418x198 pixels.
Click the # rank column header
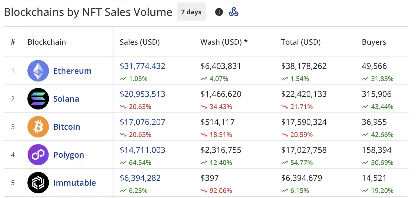13,42
